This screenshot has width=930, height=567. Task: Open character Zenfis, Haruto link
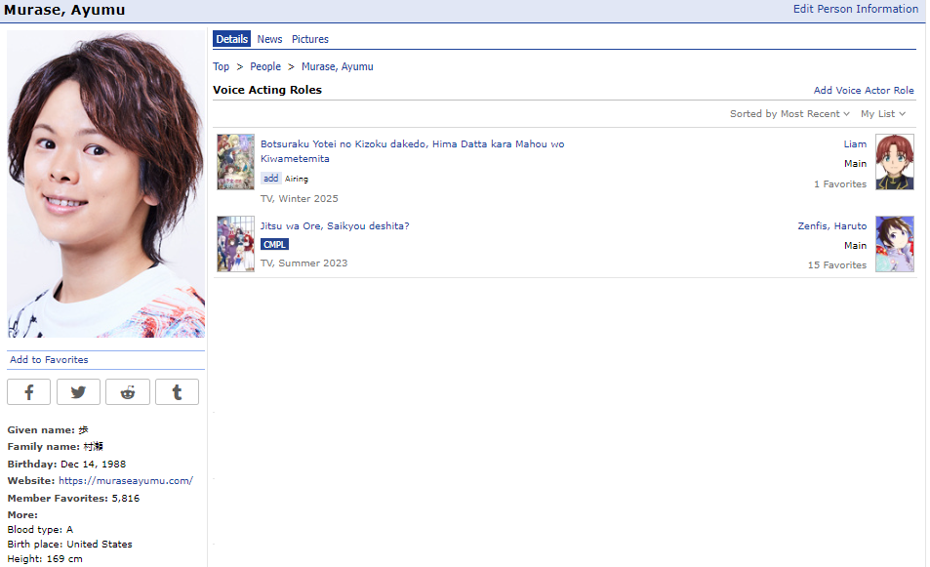831,226
